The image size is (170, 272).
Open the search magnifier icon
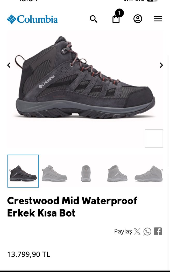(x=94, y=19)
